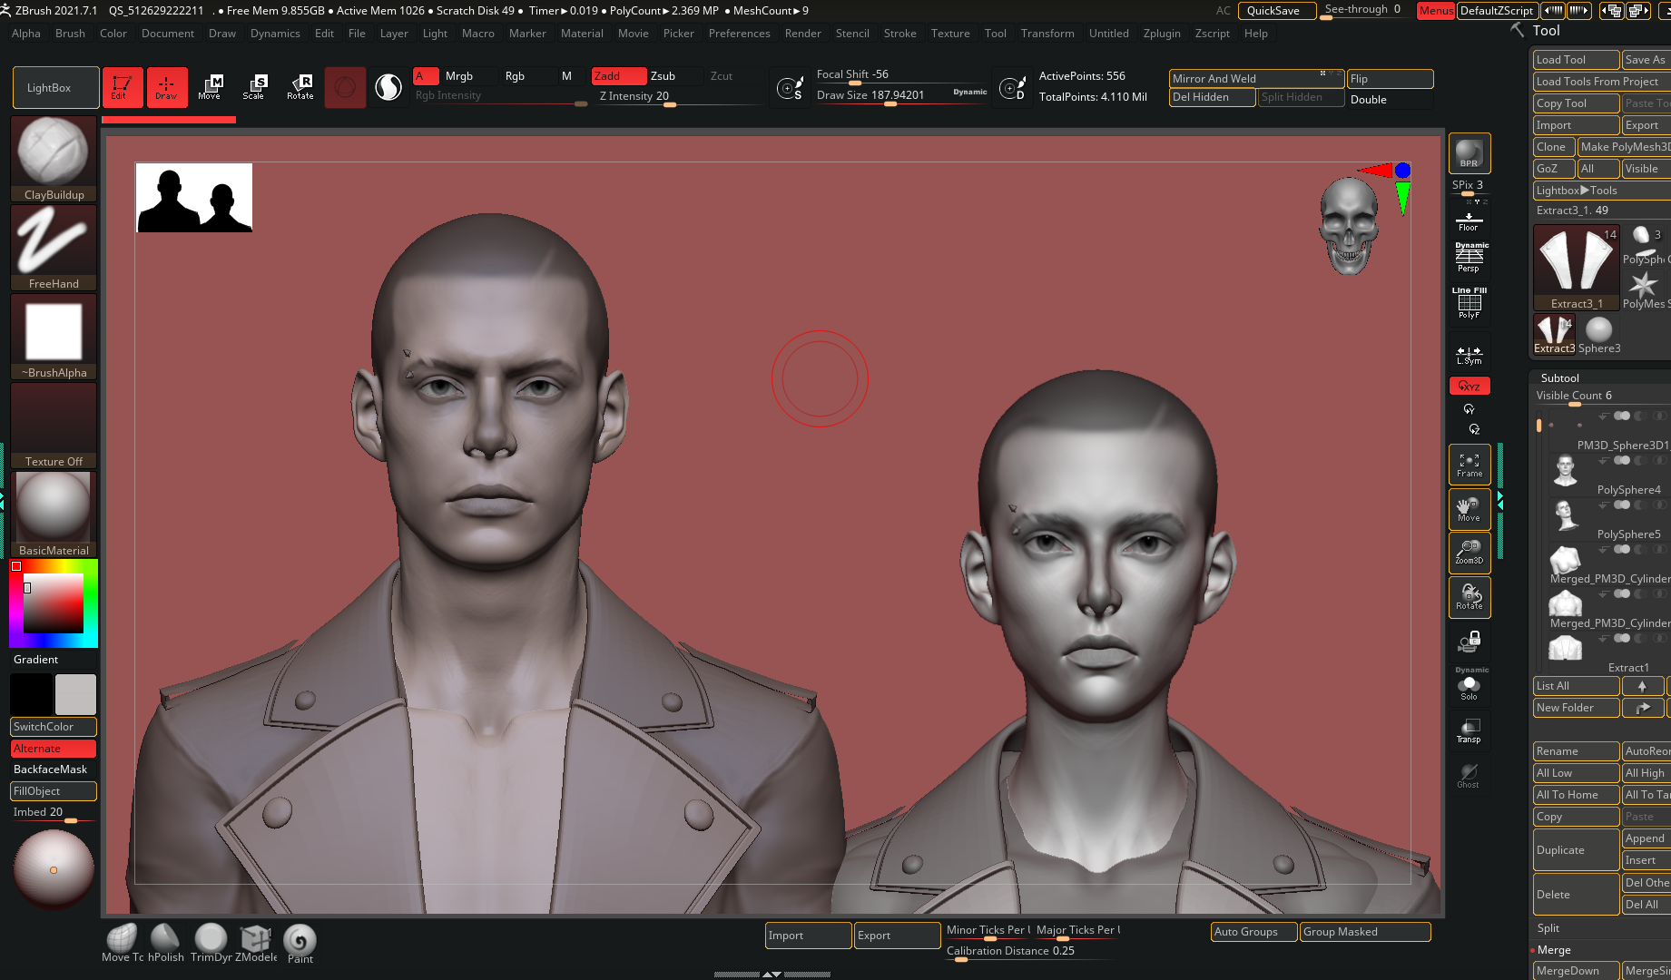Enable Solo mode
This screenshot has width=1671, height=980.
pos(1469,687)
